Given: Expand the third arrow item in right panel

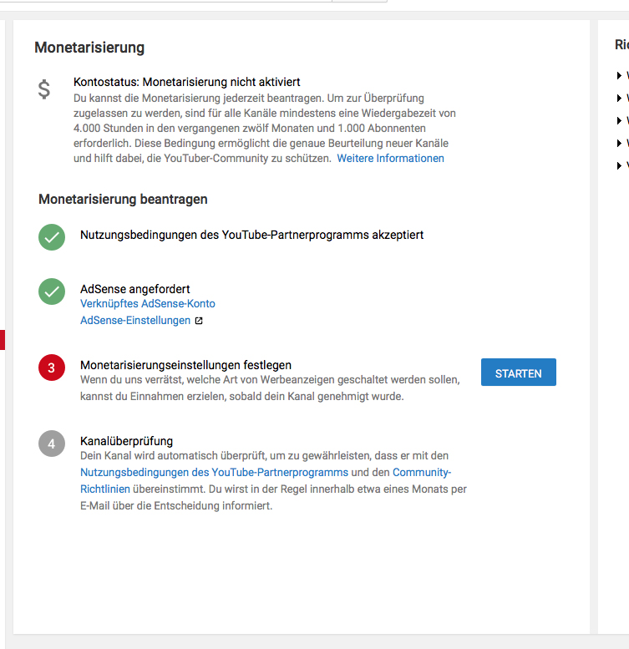Looking at the screenshot, I should pyautogui.click(x=620, y=121).
